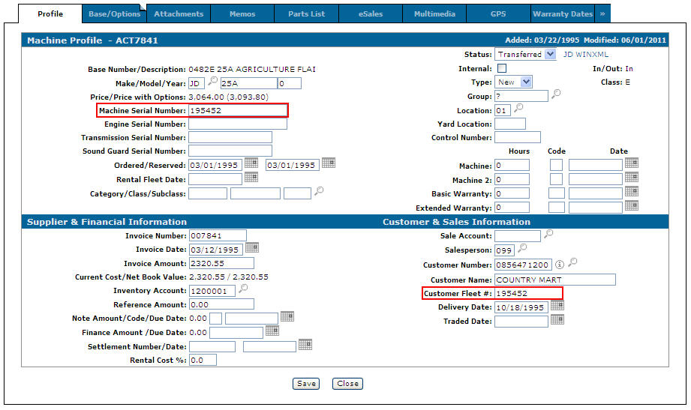691x410 pixels.
Task: Click the Sound Guard Serial Number field
Action: [230, 151]
